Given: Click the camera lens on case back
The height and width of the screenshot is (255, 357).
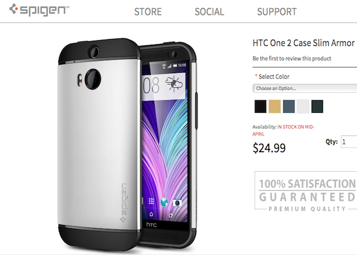Looking at the screenshot, I should pos(93,79).
